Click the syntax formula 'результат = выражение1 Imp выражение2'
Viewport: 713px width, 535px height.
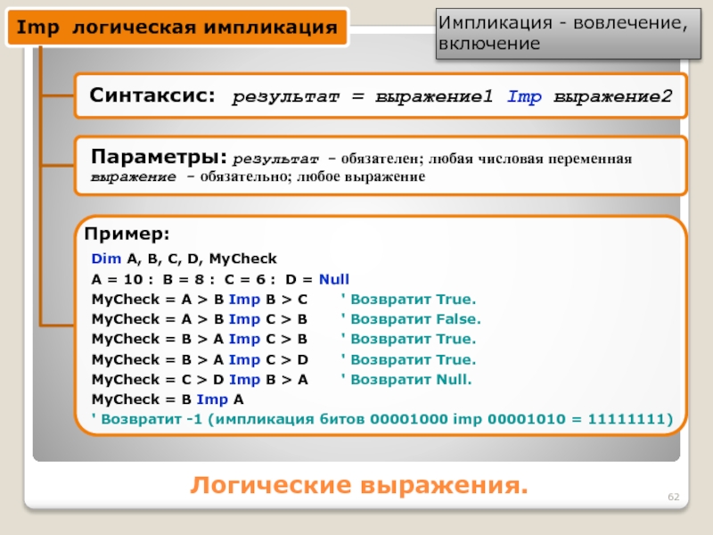452,96
